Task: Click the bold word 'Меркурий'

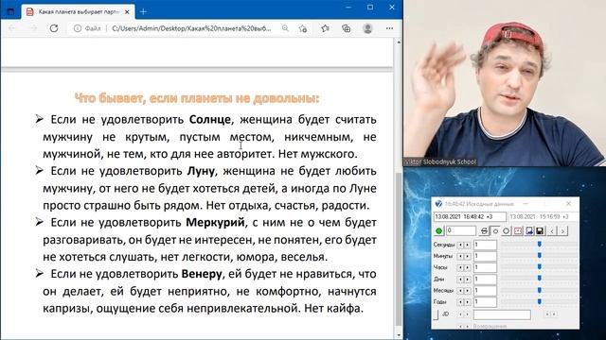Action: 215,223
